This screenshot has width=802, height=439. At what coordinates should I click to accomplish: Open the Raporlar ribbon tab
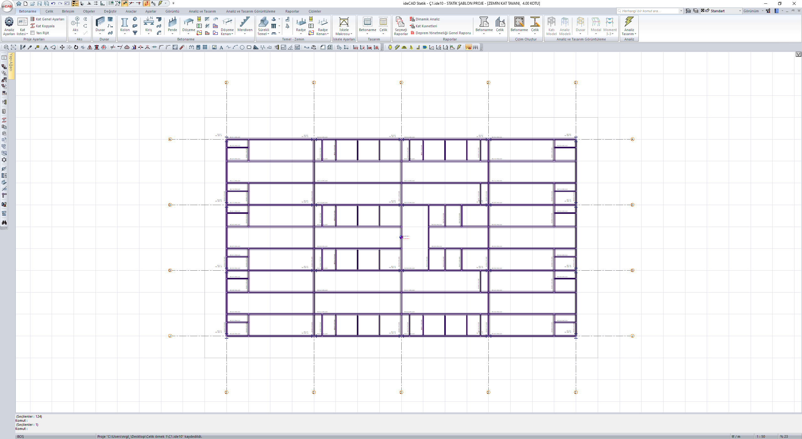click(292, 11)
